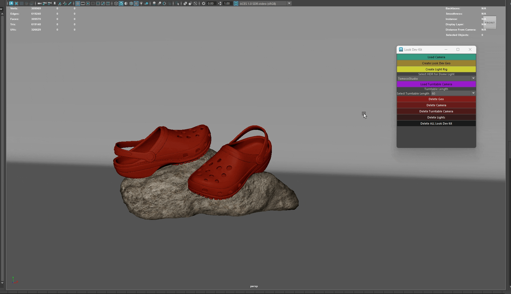The height and width of the screenshot is (294, 511).
Task: Click Load Camera button
Action: [436, 57]
